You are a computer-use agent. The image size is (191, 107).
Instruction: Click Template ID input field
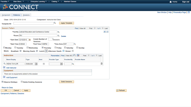[33, 23]
